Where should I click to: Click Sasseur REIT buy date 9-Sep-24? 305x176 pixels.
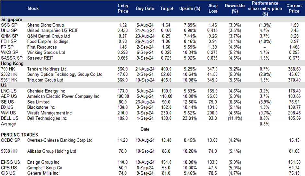145,58
